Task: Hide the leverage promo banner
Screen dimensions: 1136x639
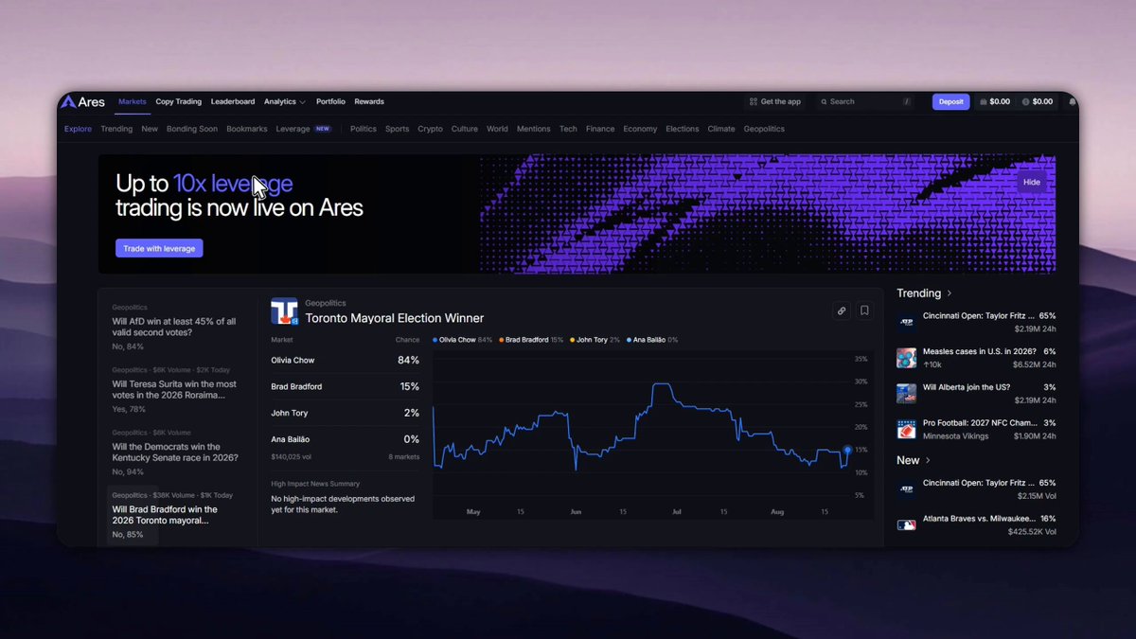Action: click(x=1032, y=183)
